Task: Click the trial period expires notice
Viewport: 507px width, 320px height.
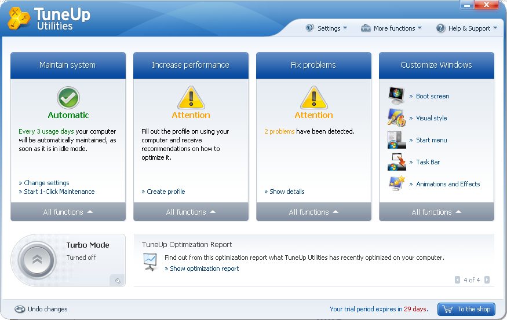Action: click(378, 309)
